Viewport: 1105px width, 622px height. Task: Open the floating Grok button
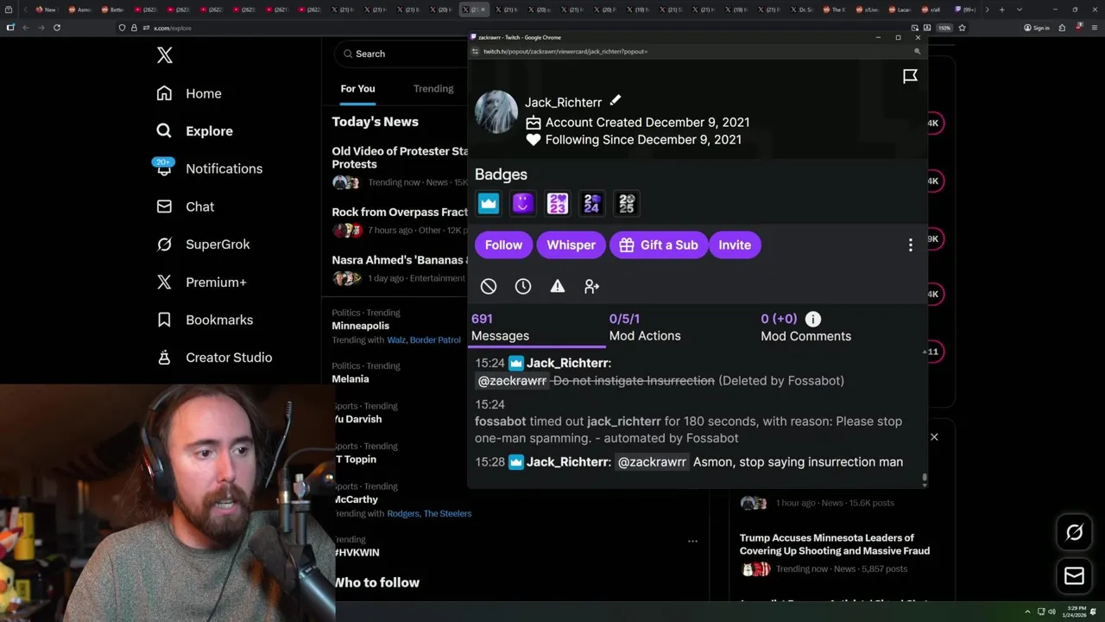[1074, 532]
